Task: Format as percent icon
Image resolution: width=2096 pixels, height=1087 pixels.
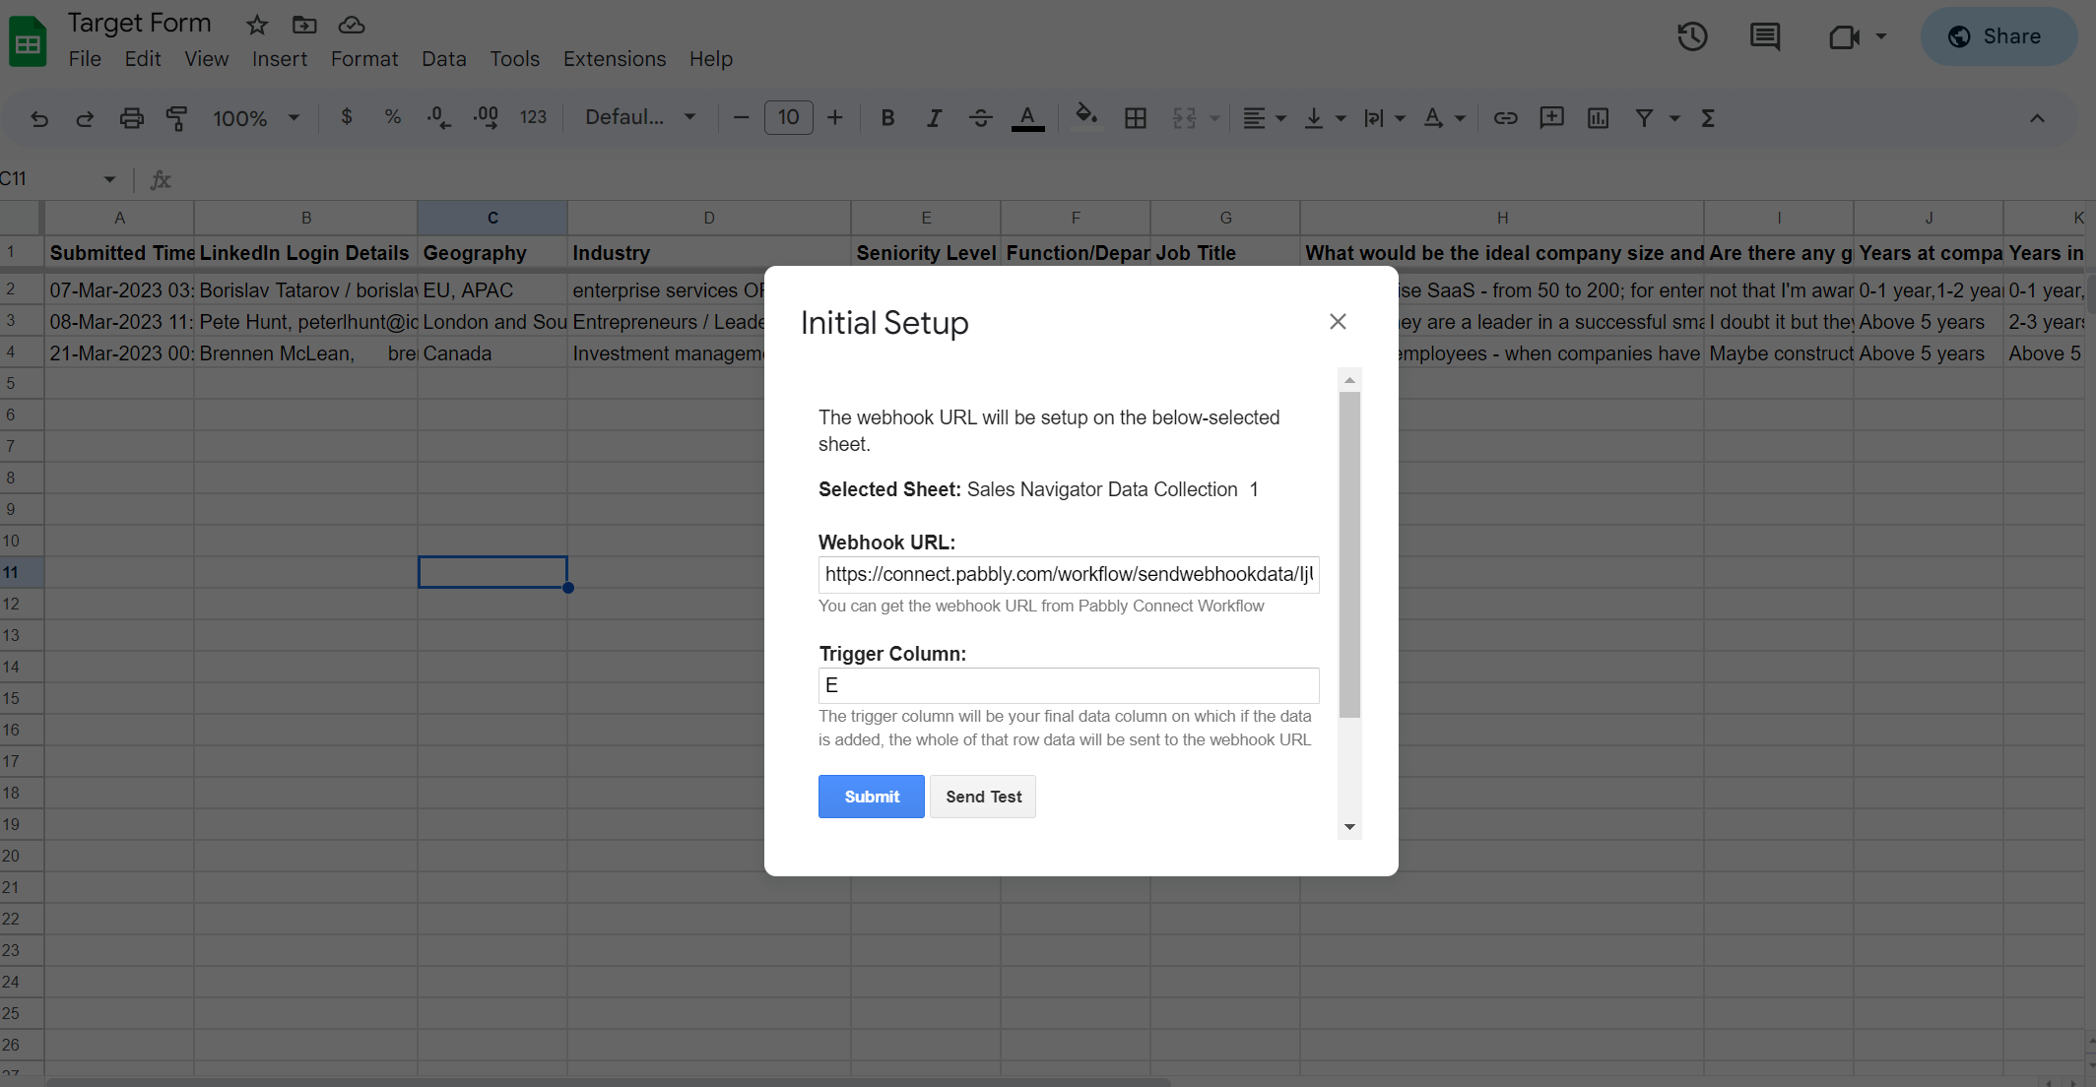Action: [x=392, y=117]
